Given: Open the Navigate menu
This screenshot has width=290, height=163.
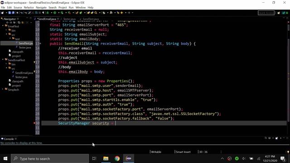Looking at the screenshot, I should [41, 8].
